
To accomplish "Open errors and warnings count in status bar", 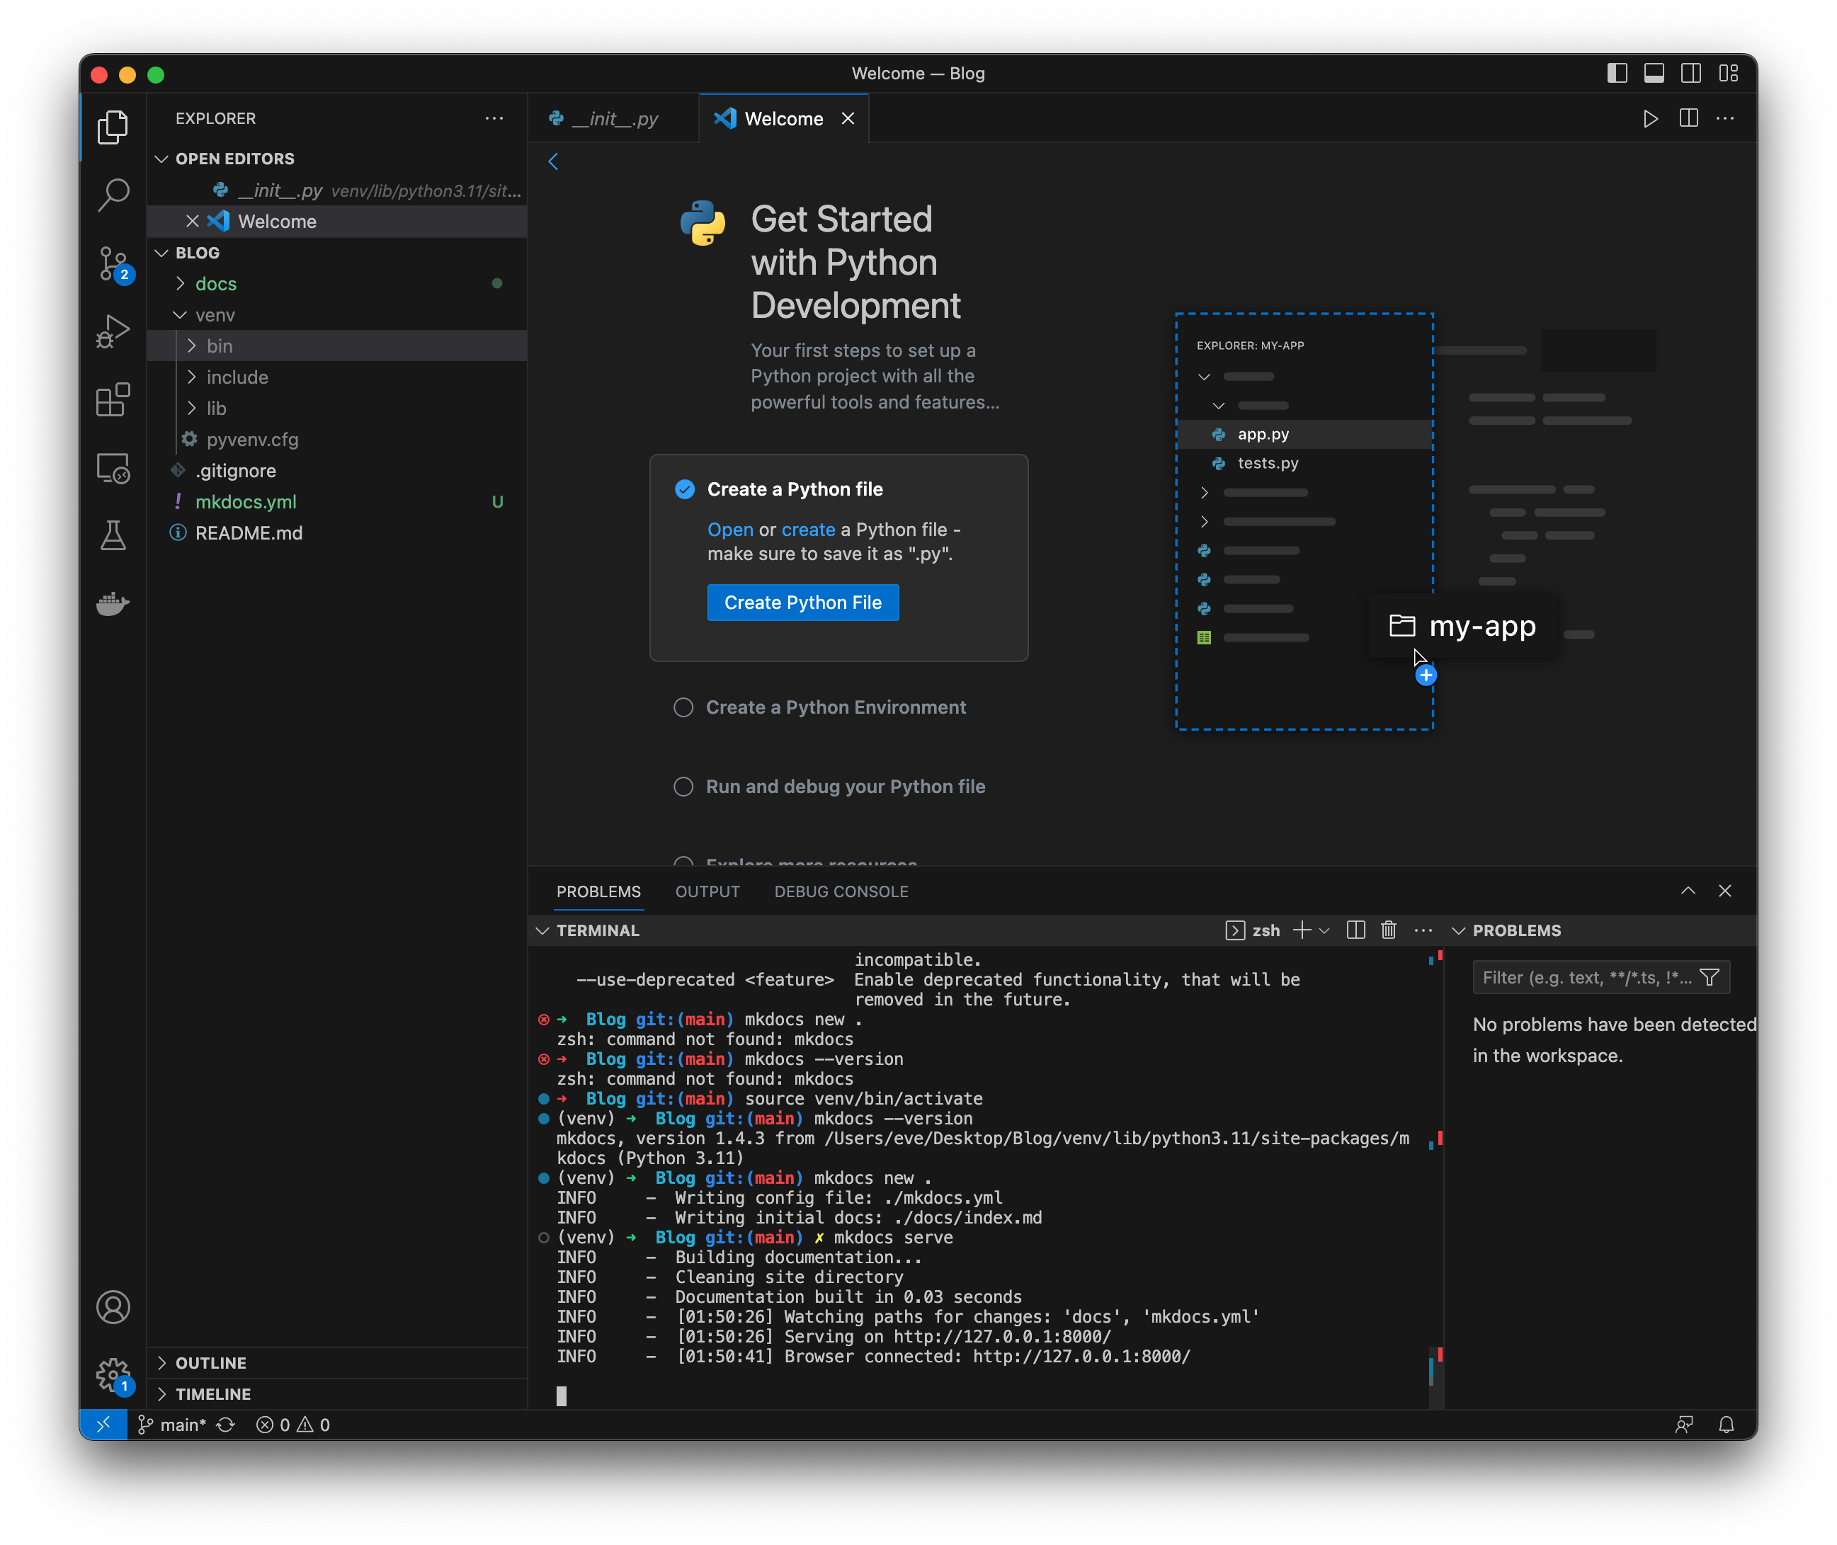I will click(292, 1425).
